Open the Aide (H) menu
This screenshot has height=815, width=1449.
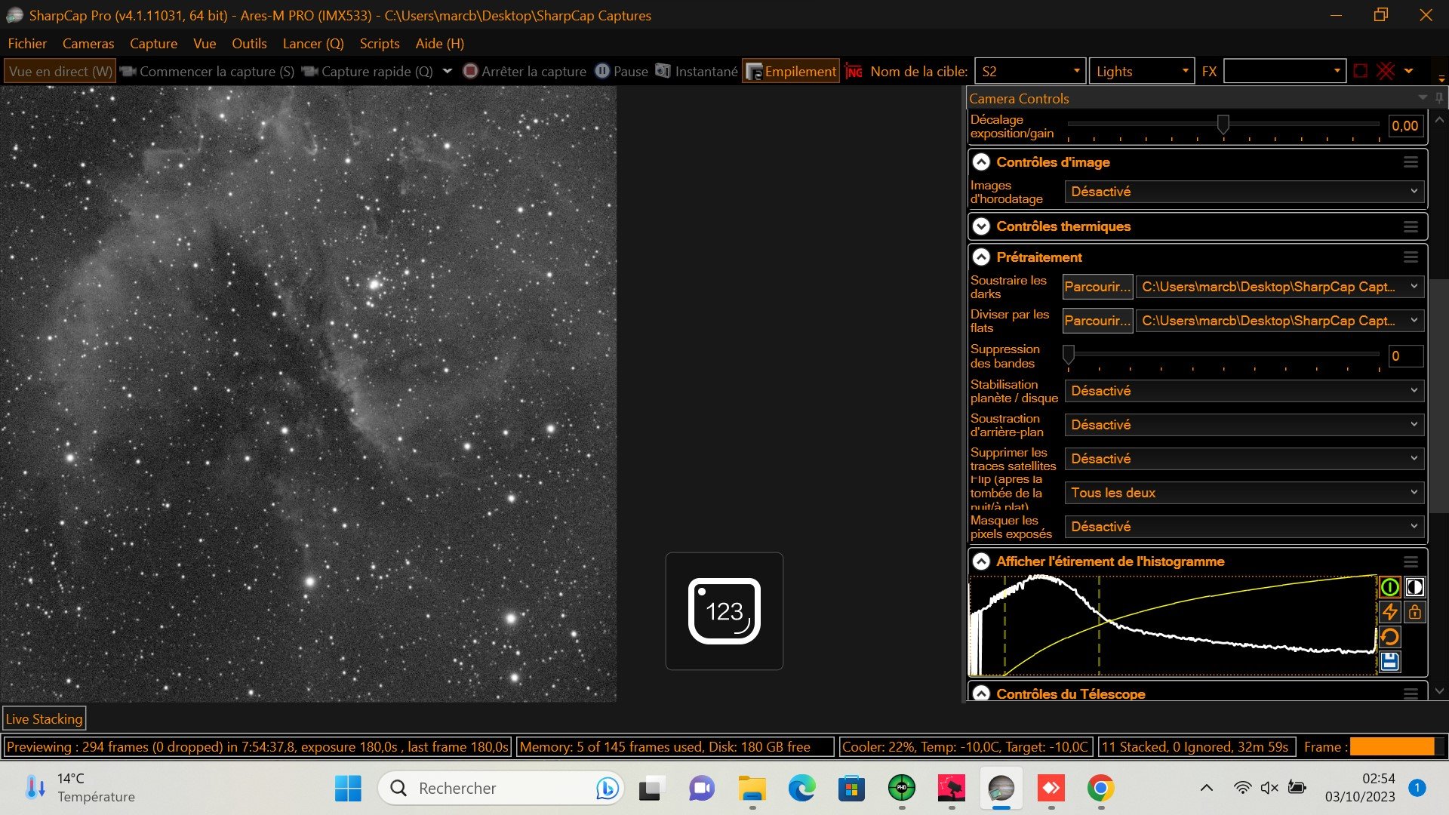pyautogui.click(x=440, y=44)
